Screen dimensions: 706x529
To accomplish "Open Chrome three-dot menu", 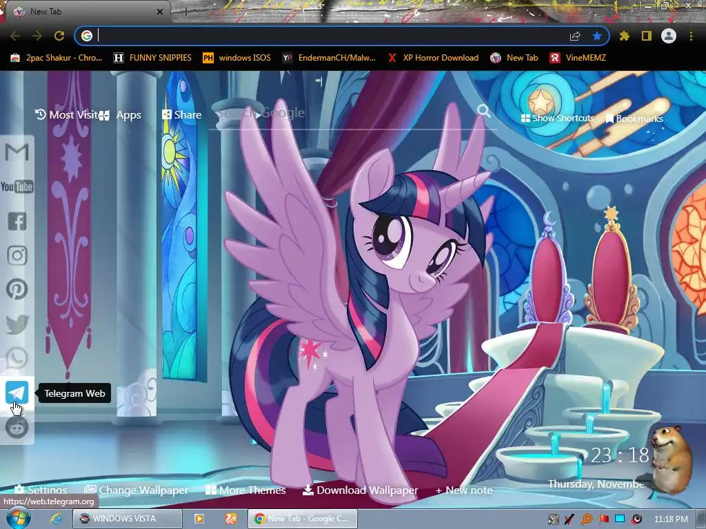I will pyautogui.click(x=691, y=36).
